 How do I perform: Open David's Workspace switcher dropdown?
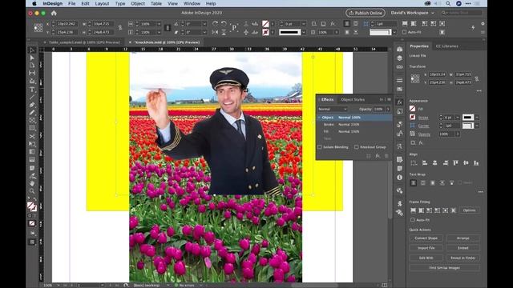click(x=413, y=13)
